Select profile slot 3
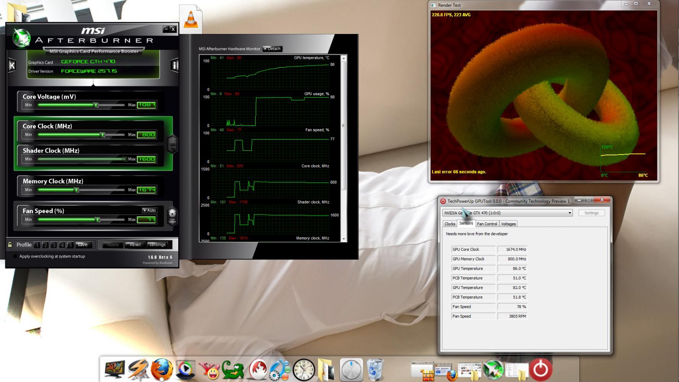679x382 pixels. 54,245
